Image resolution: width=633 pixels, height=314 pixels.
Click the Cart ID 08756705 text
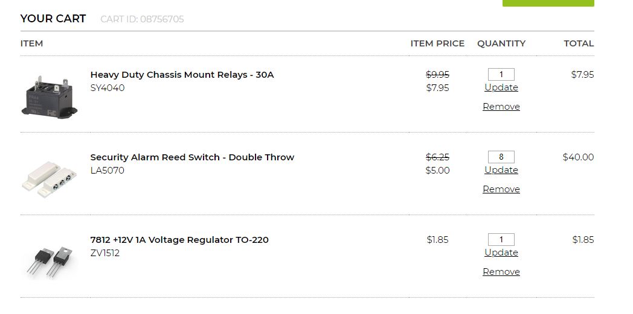point(142,19)
